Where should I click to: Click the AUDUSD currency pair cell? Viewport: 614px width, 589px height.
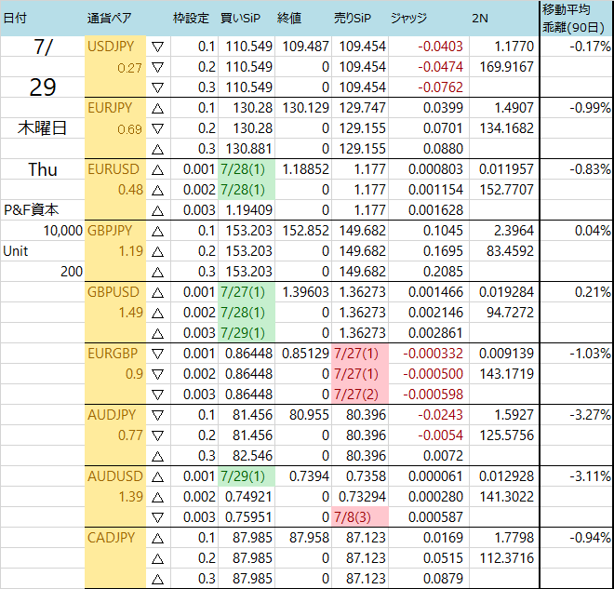pyautogui.click(x=115, y=476)
